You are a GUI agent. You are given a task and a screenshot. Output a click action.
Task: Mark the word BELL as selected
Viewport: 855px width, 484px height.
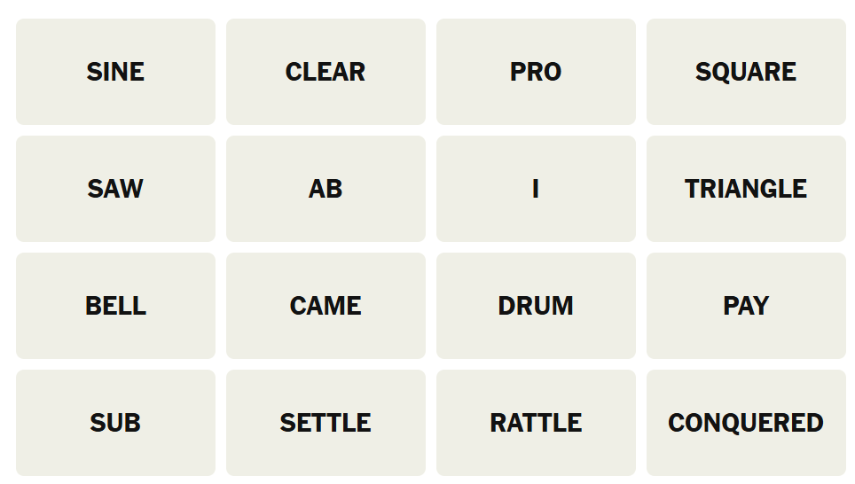point(115,306)
